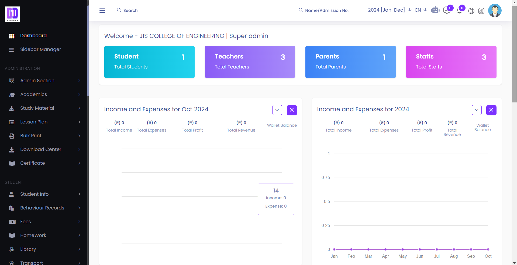
Task: Collapse the Oct 2024 income chart panel
Action: click(277, 110)
